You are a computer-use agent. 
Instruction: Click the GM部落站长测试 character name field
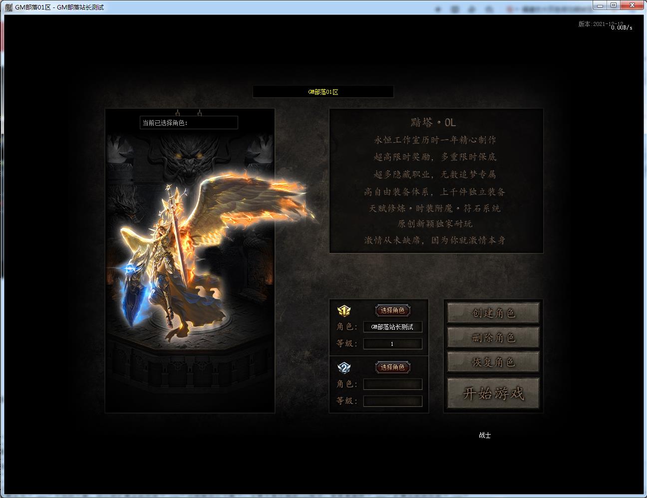click(392, 327)
